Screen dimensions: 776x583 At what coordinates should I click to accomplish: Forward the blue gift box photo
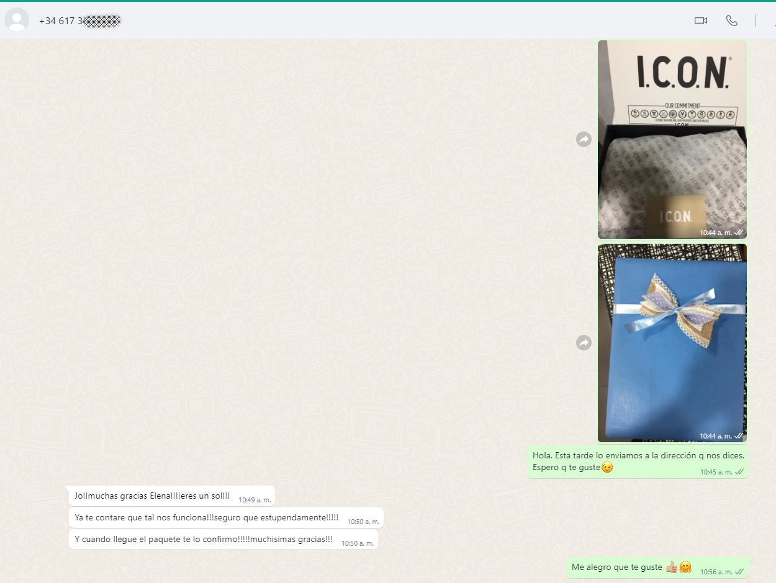click(x=584, y=342)
